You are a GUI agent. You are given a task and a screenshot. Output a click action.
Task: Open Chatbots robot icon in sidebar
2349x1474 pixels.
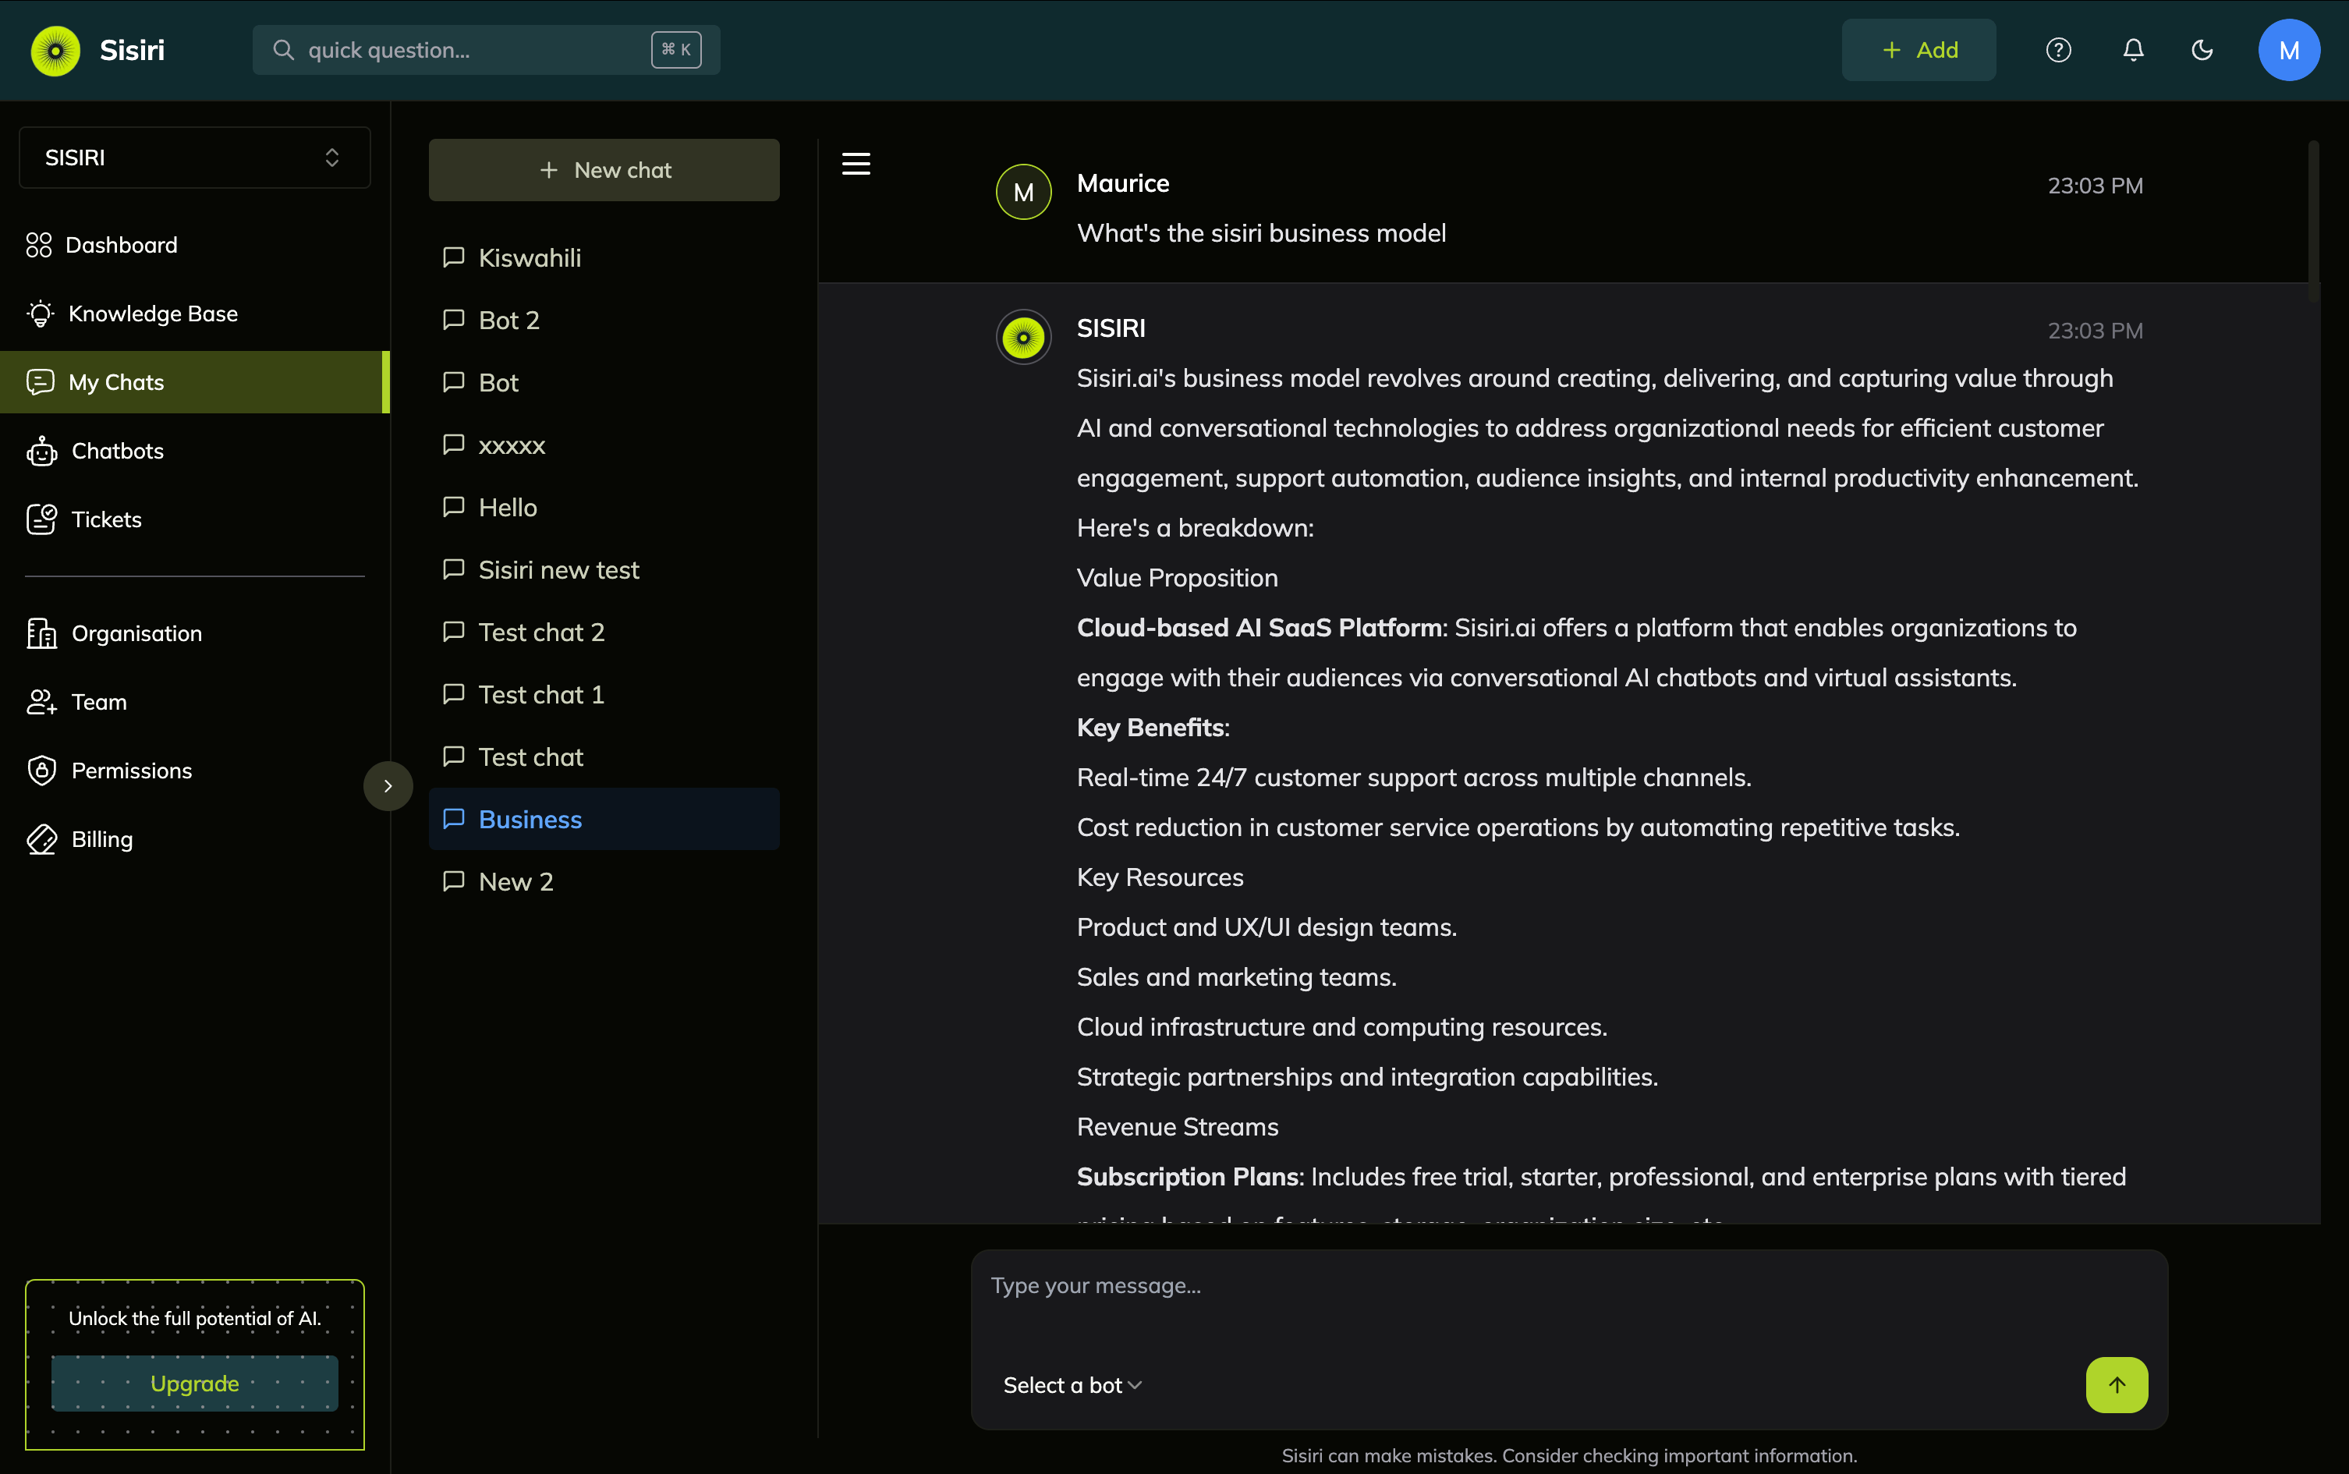click(42, 452)
